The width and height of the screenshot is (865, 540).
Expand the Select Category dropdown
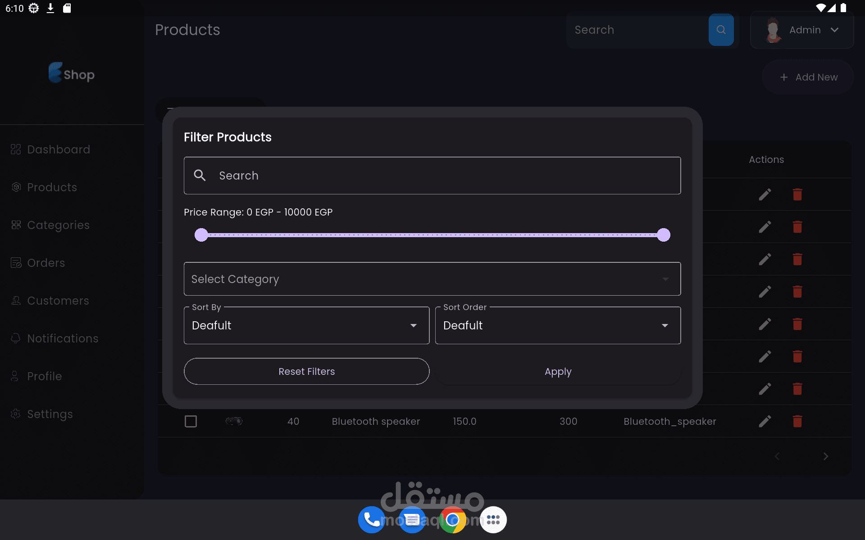point(432,279)
